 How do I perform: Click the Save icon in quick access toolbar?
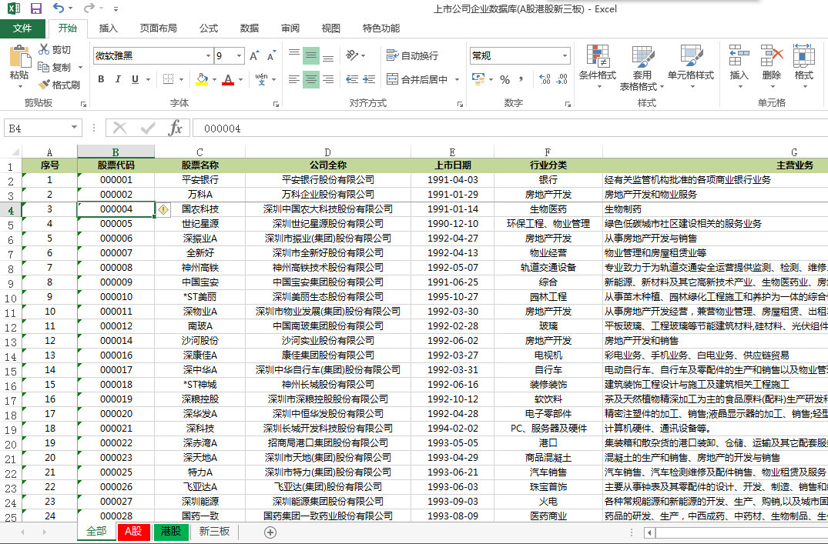(x=36, y=8)
